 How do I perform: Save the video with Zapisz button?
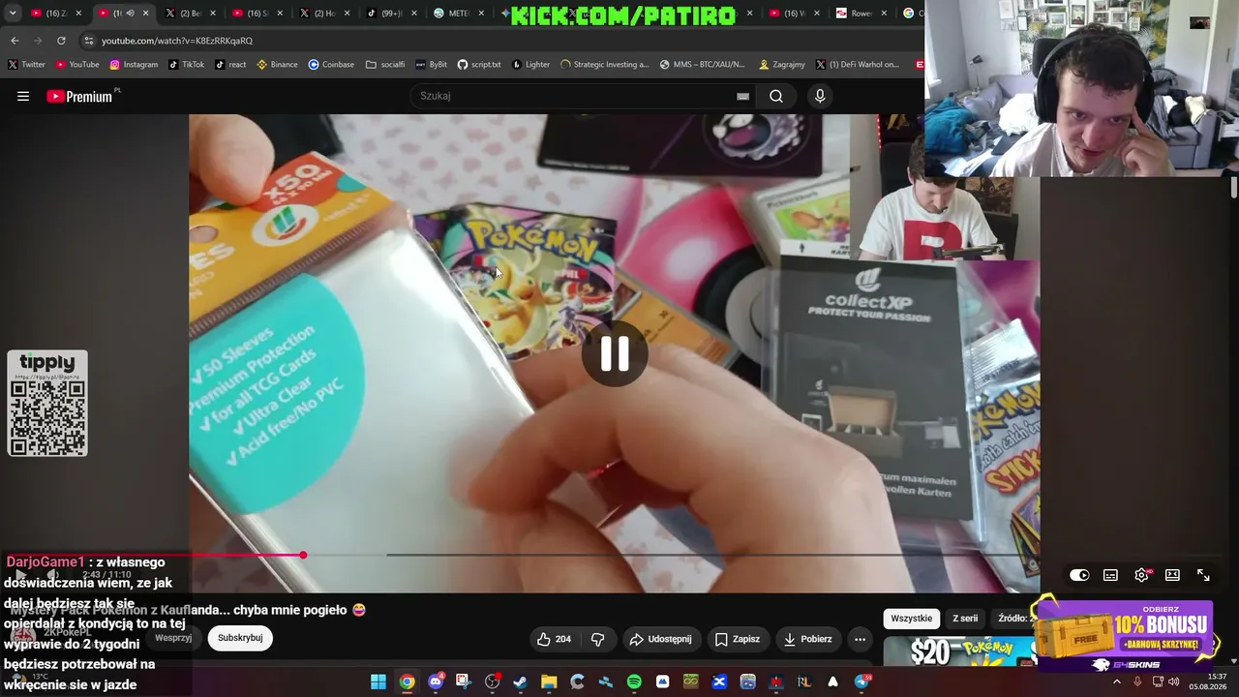(x=738, y=639)
